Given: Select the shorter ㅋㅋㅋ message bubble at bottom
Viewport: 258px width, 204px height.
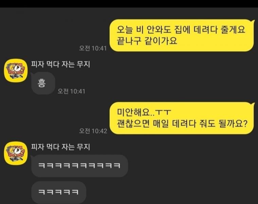Looking at the screenshot, I should [x=59, y=192].
